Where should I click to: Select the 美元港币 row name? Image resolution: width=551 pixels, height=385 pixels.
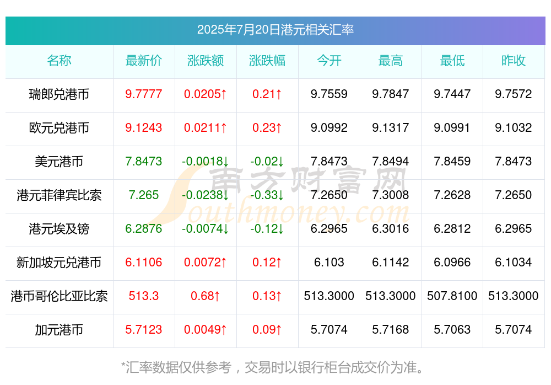[59, 162]
